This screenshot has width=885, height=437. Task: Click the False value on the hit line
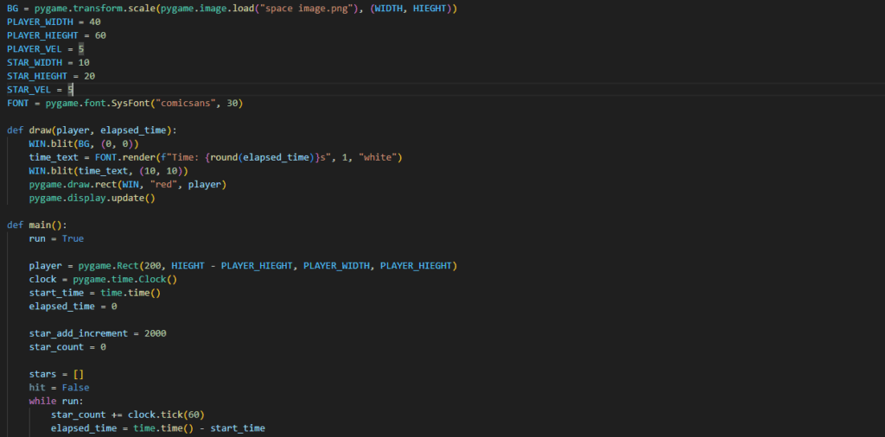pos(75,388)
